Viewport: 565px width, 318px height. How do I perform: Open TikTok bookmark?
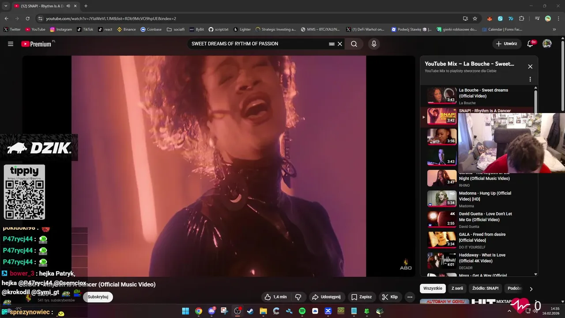[x=85, y=30]
